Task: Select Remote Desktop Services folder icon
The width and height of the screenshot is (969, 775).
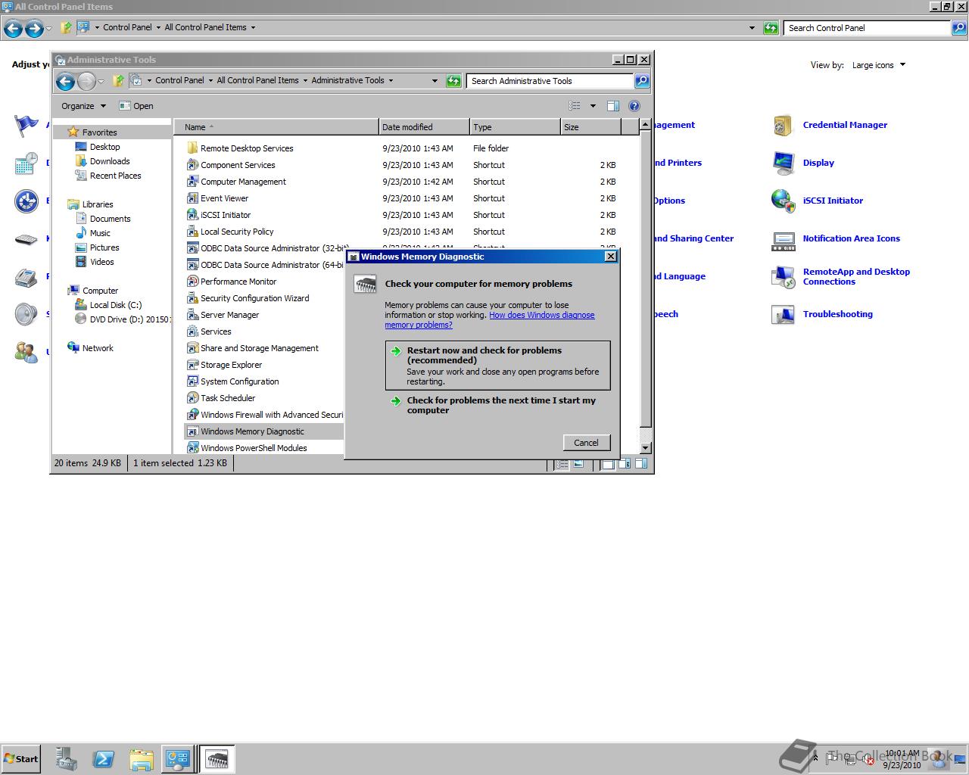Action: click(192, 148)
